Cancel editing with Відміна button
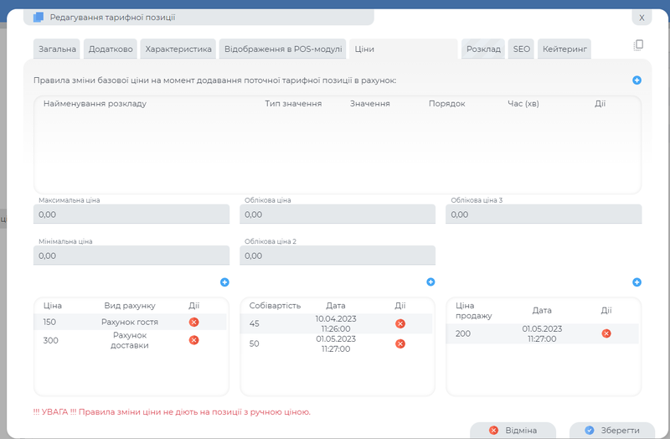670x439 pixels. (x=513, y=430)
